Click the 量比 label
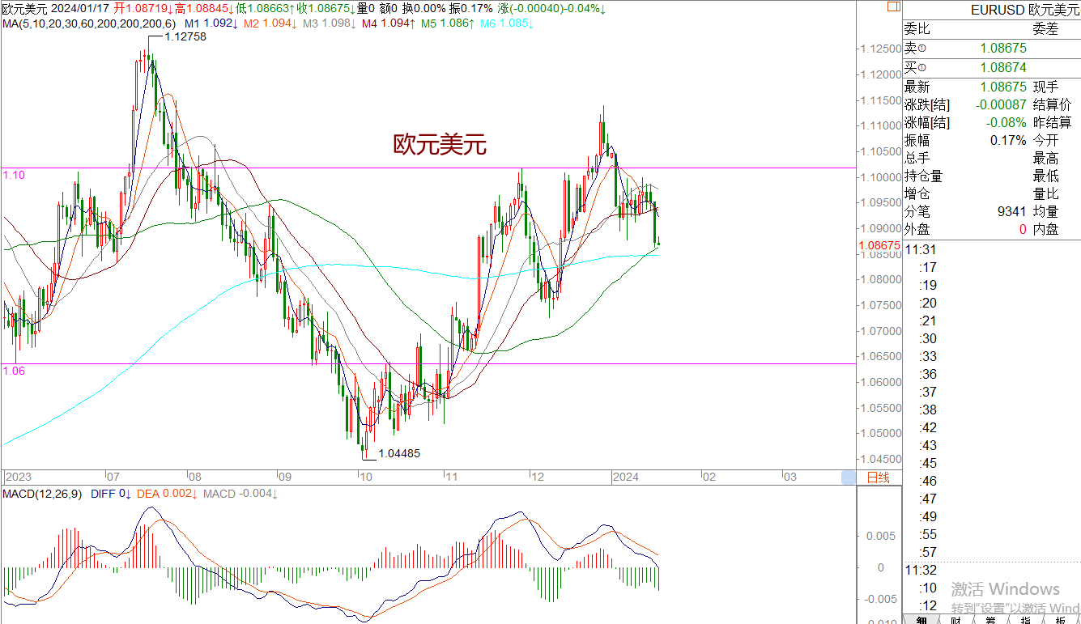 click(1046, 193)
